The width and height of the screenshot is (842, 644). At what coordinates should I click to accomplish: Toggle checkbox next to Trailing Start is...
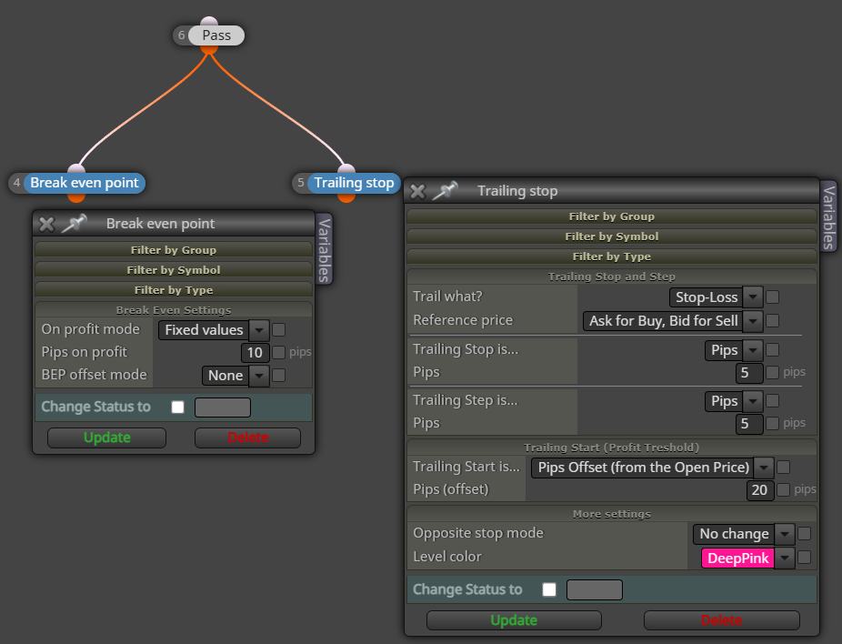[x=784, y=468]
